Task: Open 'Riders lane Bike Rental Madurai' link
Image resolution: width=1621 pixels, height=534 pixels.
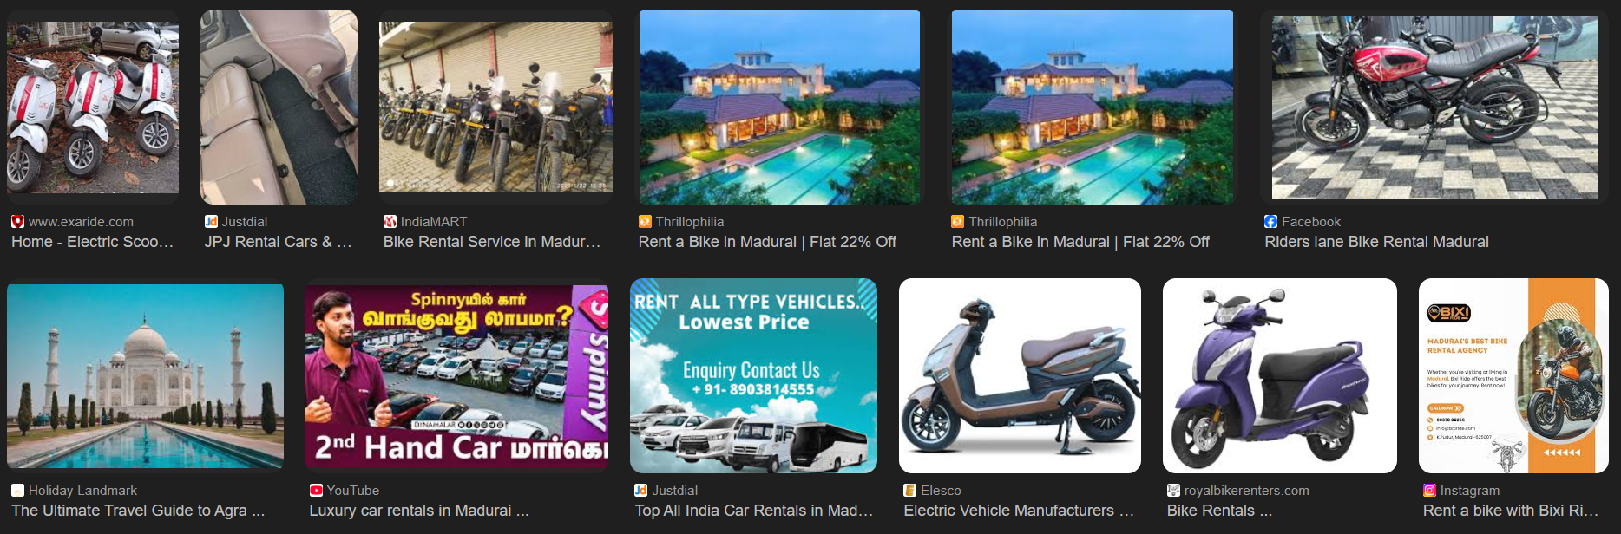Action: [x=1376, y=242]
